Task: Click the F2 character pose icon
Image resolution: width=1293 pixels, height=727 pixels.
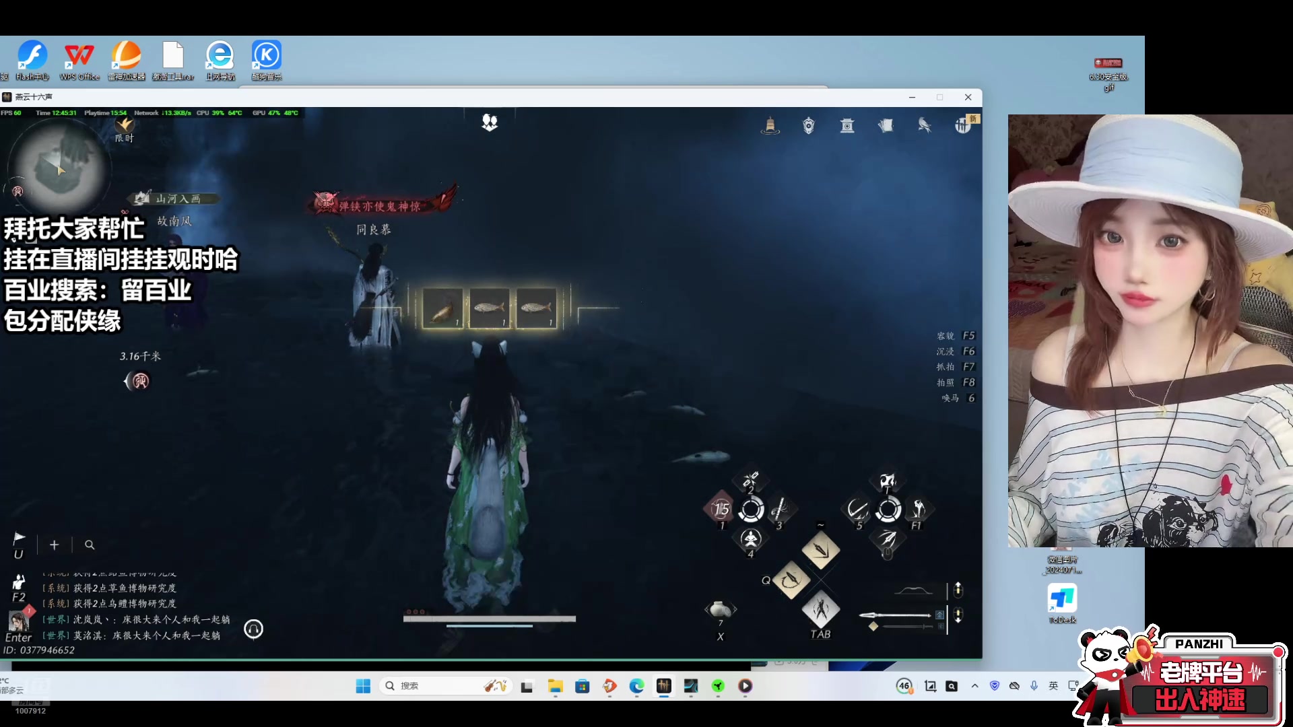Action: (19, 588)
